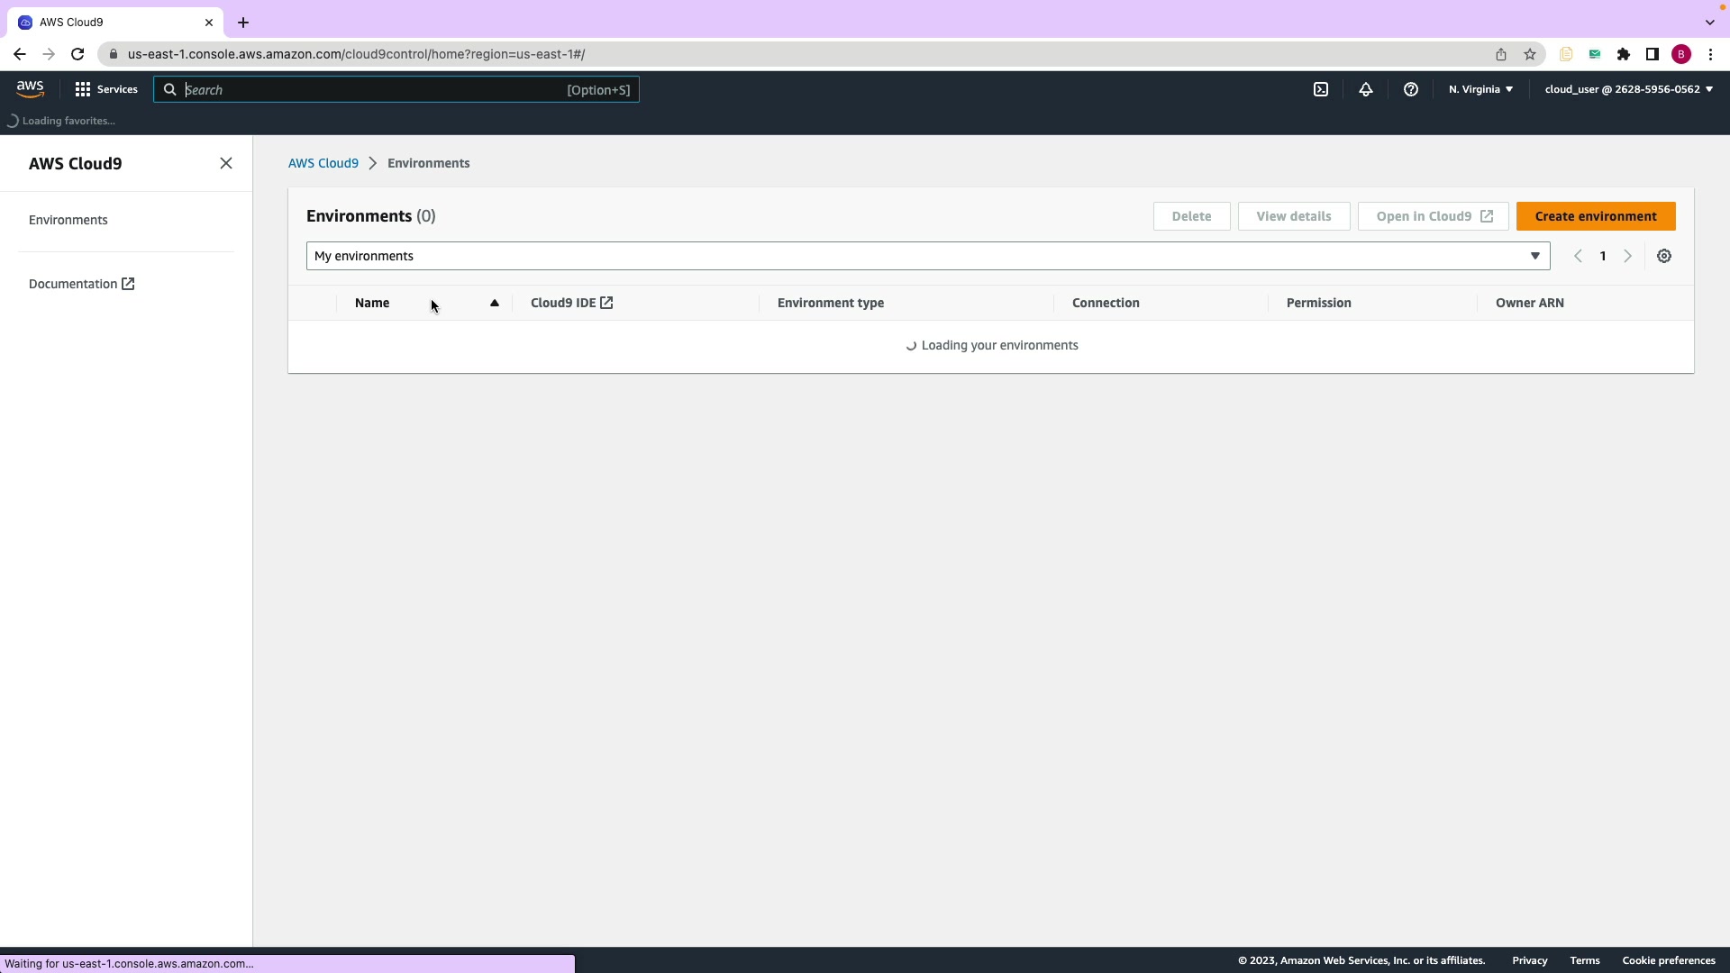Open table preferences gear icon
Viewport: 1730px width, 973px height.
pos(1664,256)
